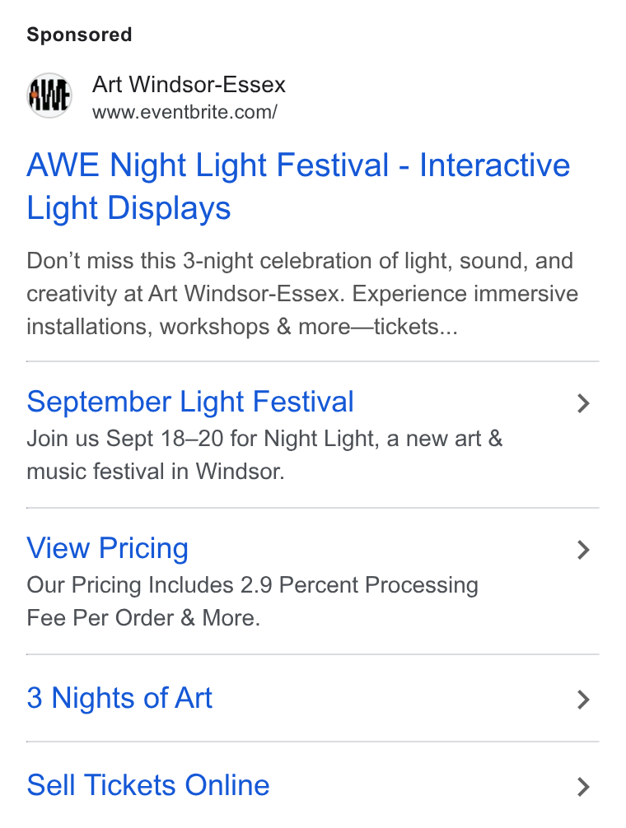Open the View Pricing sitelink
Screen dimensions: 626x828
[107, 548]
